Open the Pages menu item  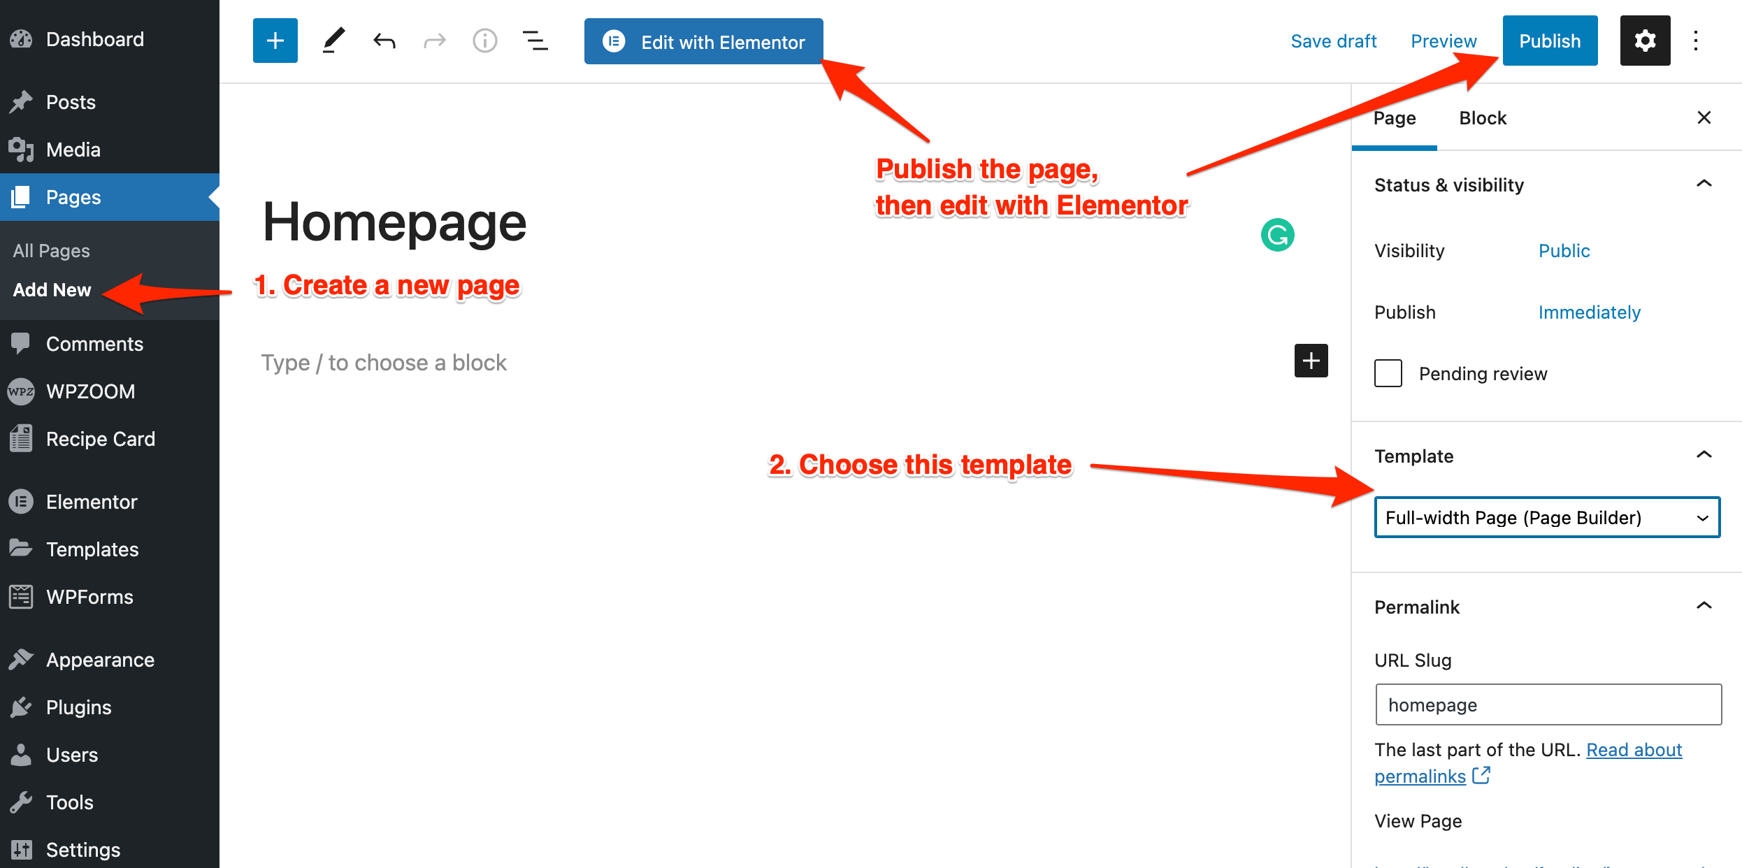tap(110, 197)
